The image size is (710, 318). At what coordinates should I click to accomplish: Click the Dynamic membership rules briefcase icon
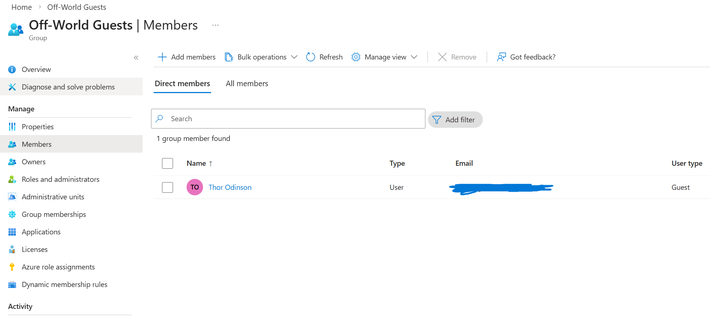coord(12,284)
